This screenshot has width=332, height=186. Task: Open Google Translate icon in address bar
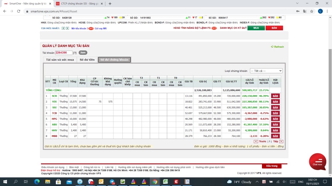click(x=305, y=11)
